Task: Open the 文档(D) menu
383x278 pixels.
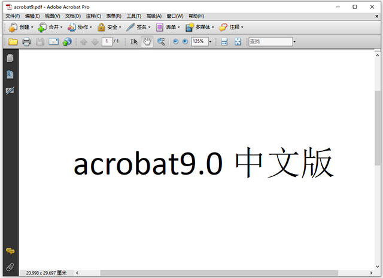Action: [73, 16]
